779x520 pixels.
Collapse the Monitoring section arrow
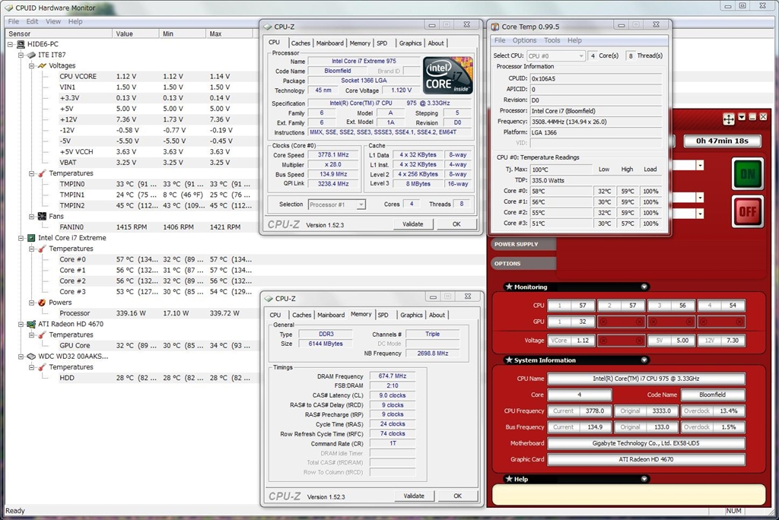[644, 287]
